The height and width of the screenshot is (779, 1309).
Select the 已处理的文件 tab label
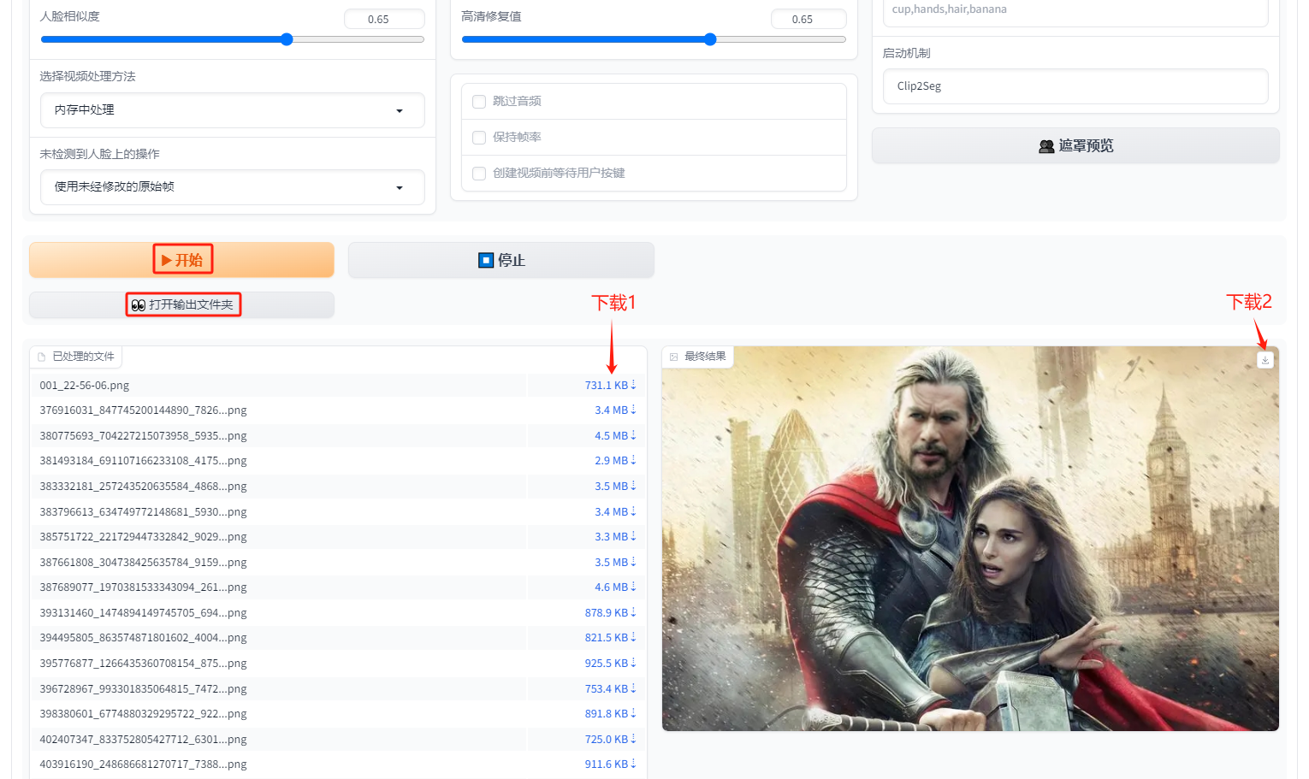point(76,357)
